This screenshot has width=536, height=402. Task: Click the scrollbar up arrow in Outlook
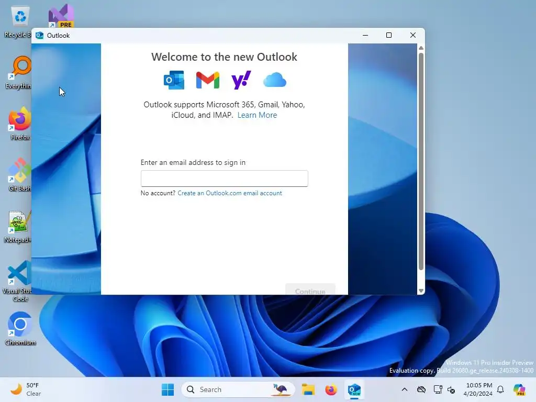pos(421,48)
